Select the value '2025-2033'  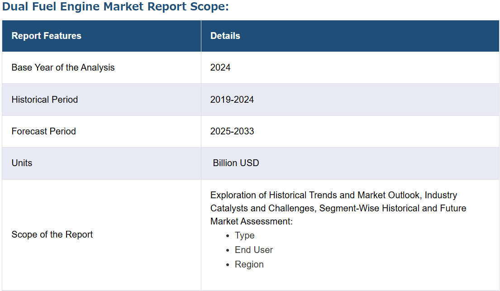(232, 131)
